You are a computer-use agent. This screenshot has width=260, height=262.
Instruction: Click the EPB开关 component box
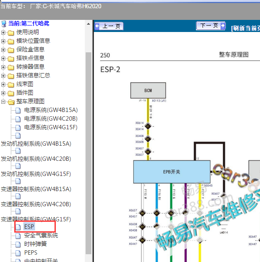coord(172,172)
